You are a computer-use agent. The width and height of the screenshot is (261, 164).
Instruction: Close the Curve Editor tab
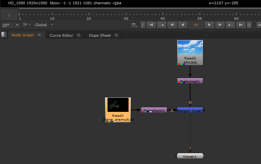click(x=79, y=35)
